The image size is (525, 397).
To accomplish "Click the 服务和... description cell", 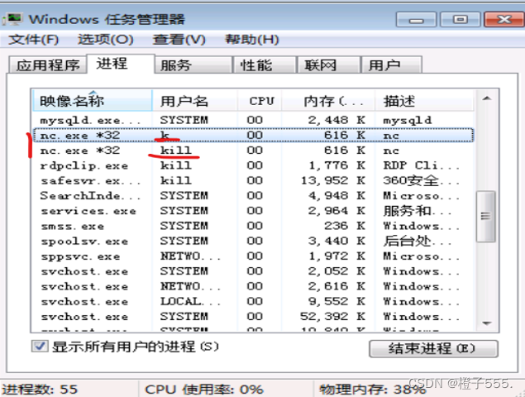I will click(417, 211).
